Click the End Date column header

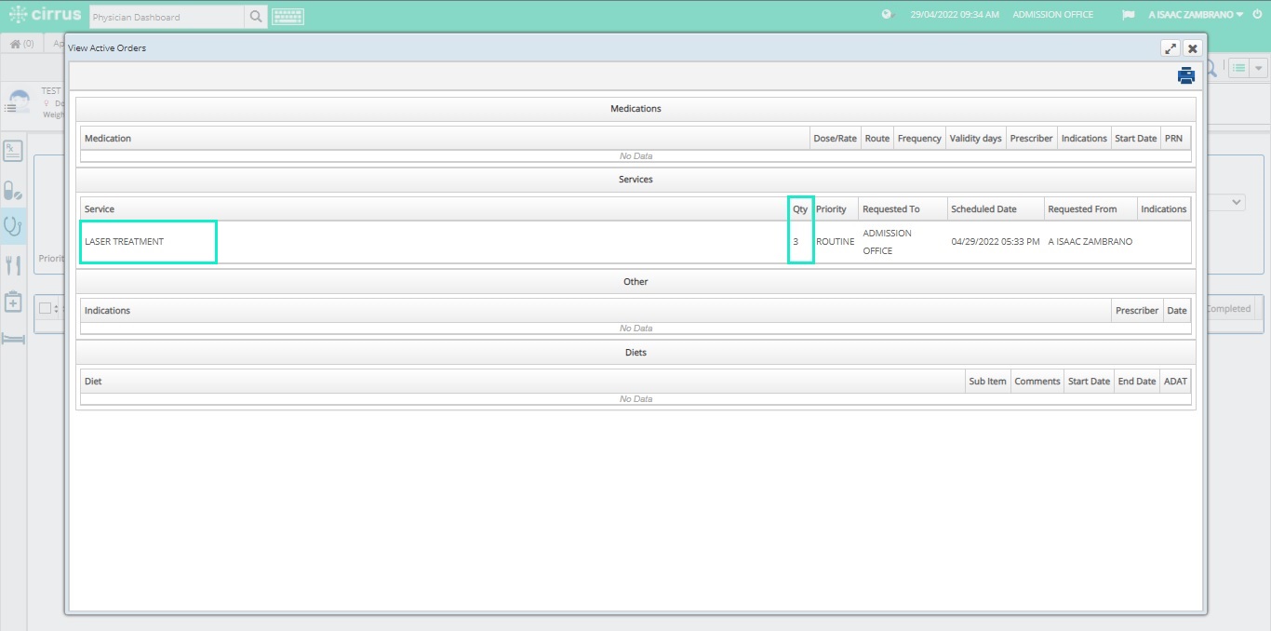pos(1137,382)
